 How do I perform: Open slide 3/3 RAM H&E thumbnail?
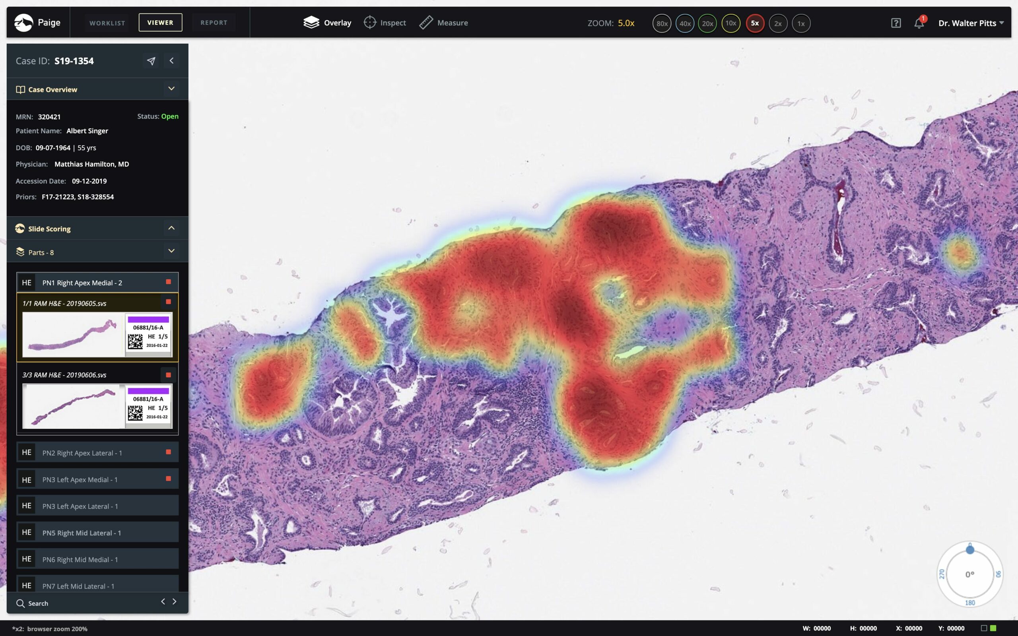coord(72,406)
